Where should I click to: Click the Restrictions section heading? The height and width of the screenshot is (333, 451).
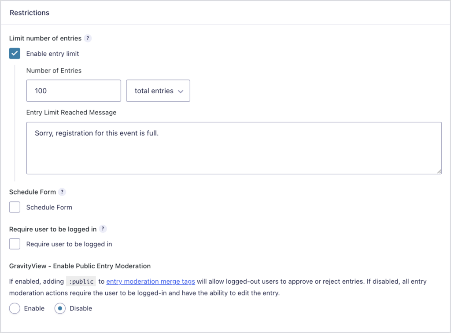(x=30, y=13)
